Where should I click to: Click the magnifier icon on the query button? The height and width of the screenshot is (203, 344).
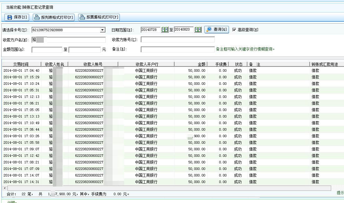(x=209, y=29)
